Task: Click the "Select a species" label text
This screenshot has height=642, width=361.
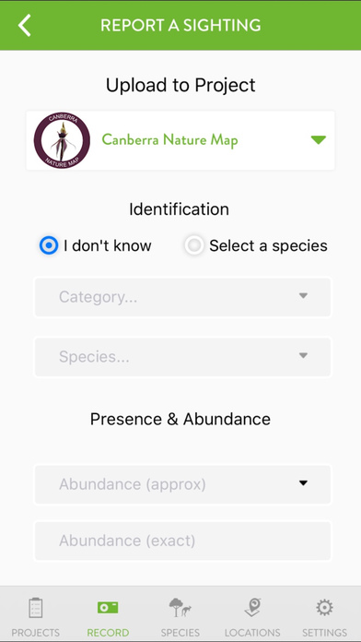Action: (268, 245)
